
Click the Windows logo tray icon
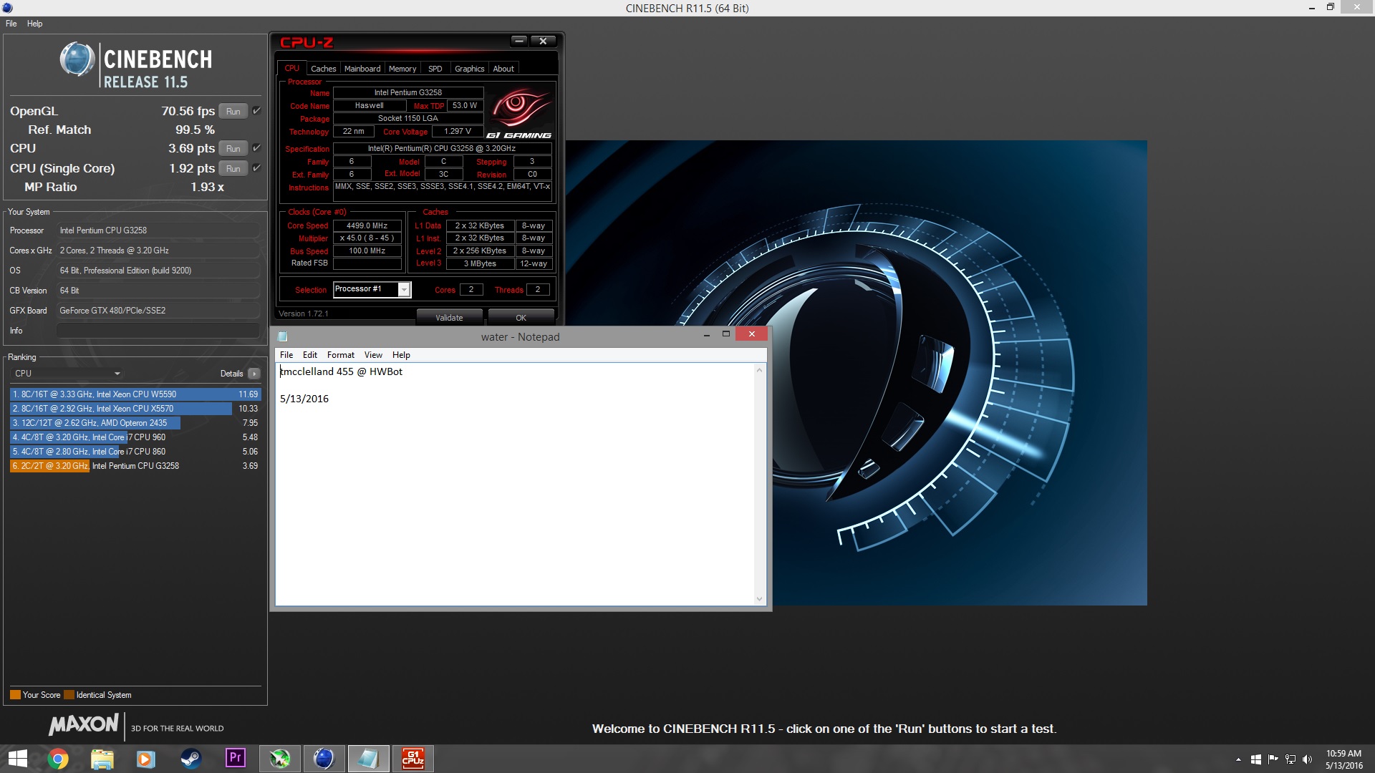[x=1255, y=759]
